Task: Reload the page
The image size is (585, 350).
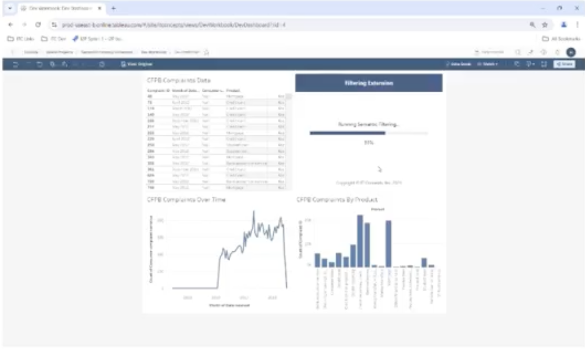Action: pyautogui.click(x=38, y=25)
